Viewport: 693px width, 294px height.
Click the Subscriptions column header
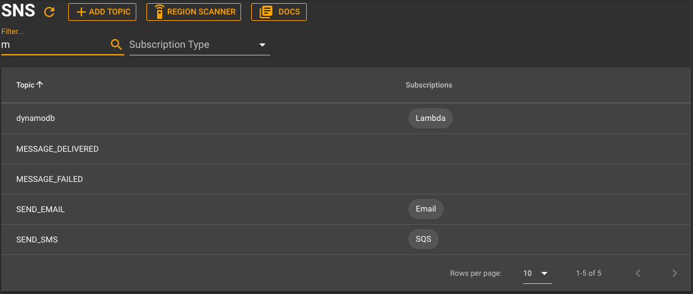pyautogui.click(x=429, y=85)
